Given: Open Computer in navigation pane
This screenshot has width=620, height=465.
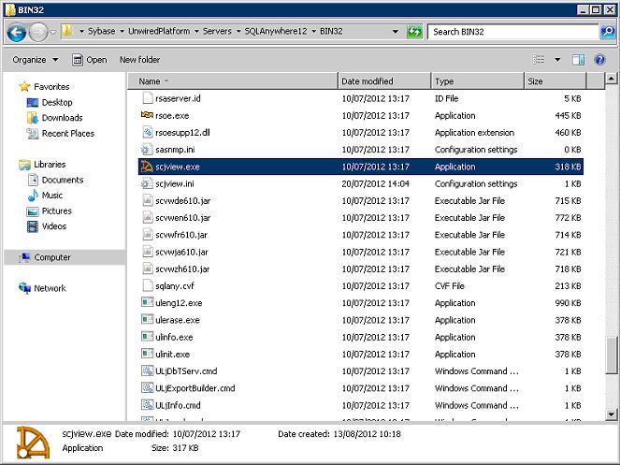Looking at the screenshot, I should pyautogui.click(x=52, y=257).
